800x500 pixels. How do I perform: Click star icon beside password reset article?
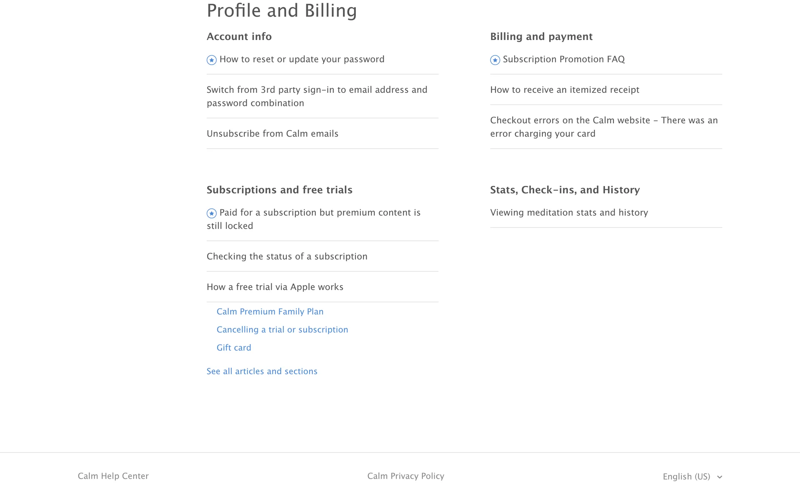(x=212, y=60)
